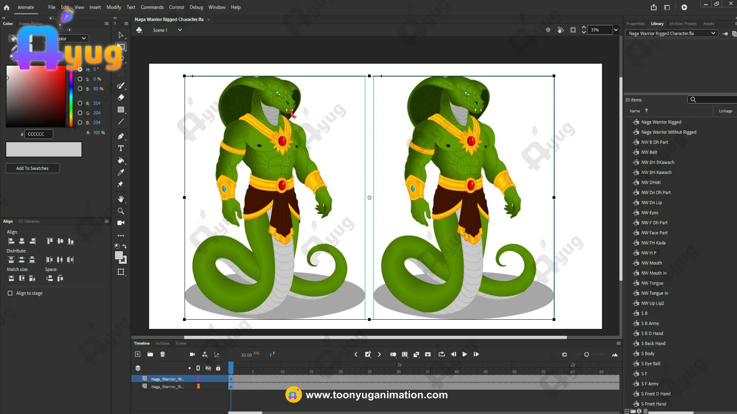Click the timeline Play button
Screen dimensions: 737x414
(464, 354)
